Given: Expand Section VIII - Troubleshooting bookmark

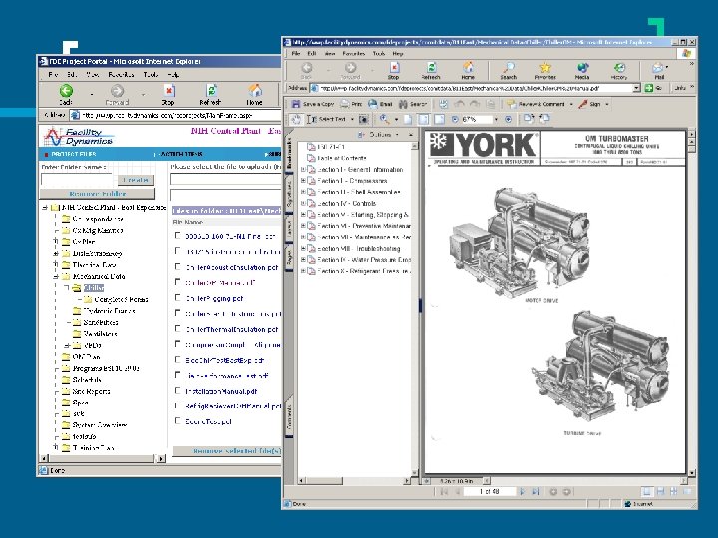Looking at the screenshot, I should [303, 248].
